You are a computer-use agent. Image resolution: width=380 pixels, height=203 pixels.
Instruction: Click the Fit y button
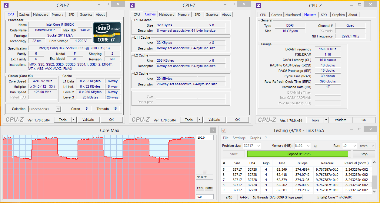click(x=200, y=188)
